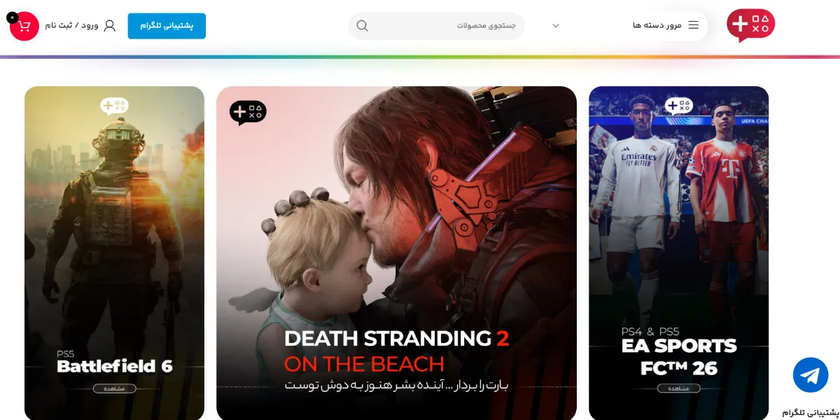Screen dimensions: 840x420
Task: Click the پشتیبانی تلگرام label near chat bubble
Action: pyautogui.click(x=811, y=412)
